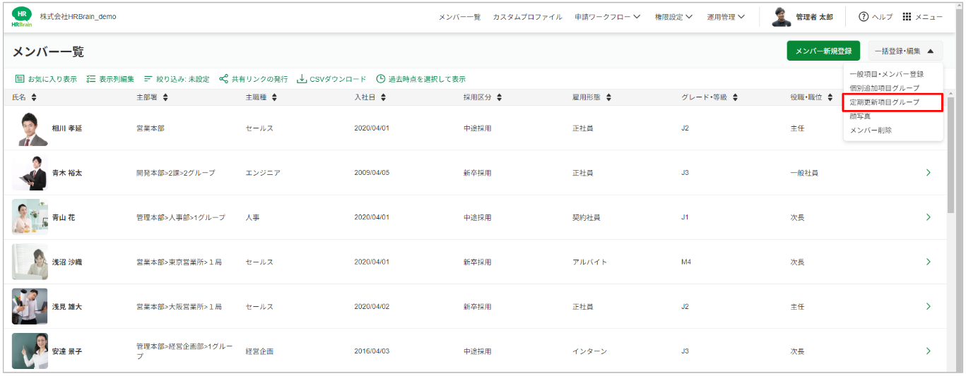966x376 pixels.
Task: Open the help question mark icon
Action: coord(864,17)
